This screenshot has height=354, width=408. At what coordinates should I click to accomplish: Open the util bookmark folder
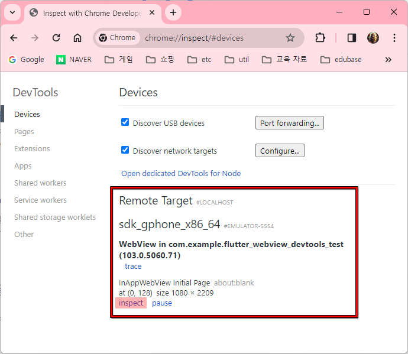coord(237,60)
